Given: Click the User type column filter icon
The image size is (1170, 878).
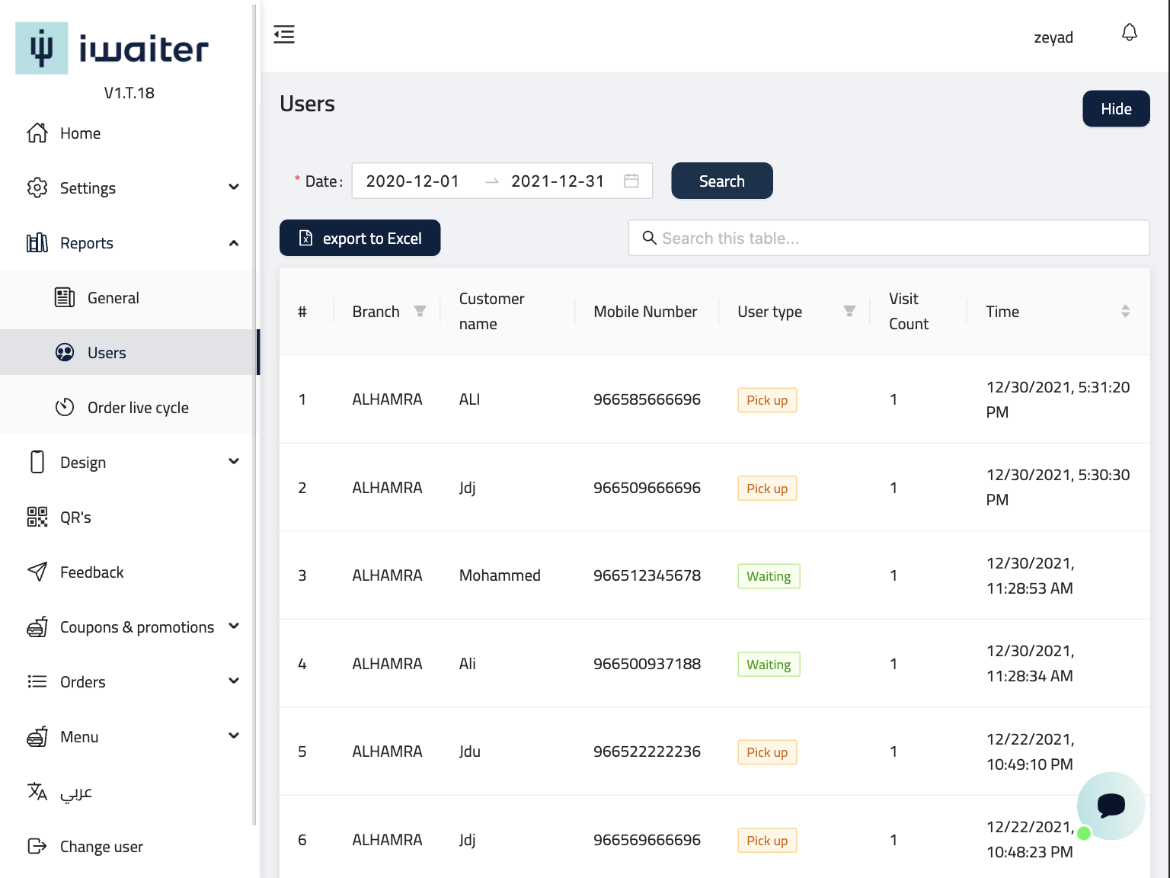Looking at the screenshot, I should (x=849, y=311).
